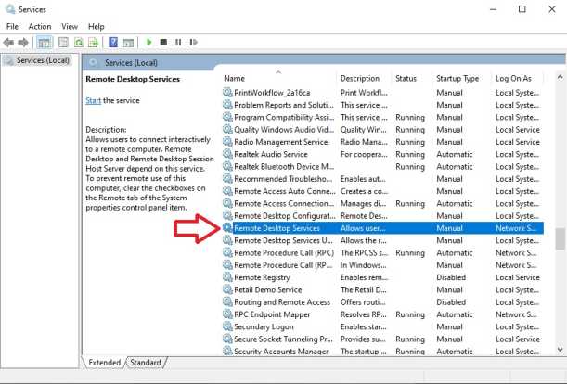
Task: Click the gear icon for Security Accounts Manager
Action: tap(227, 351)
